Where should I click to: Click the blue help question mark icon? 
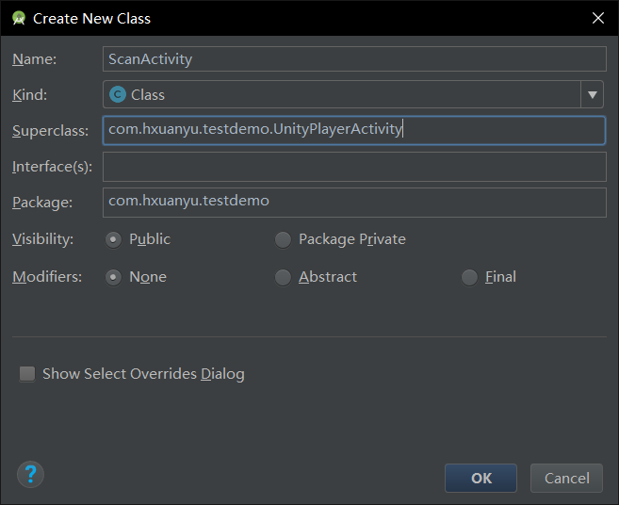(31, 473)
